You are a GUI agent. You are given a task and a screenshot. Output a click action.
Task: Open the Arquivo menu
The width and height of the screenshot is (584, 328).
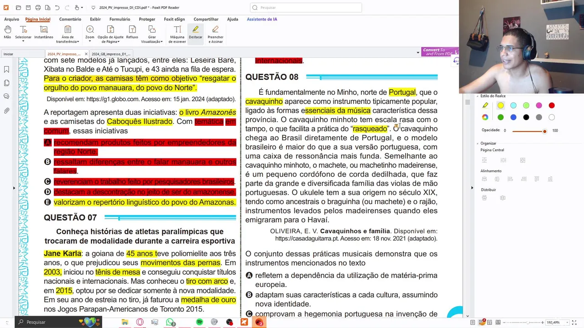(x=11, y=19)
